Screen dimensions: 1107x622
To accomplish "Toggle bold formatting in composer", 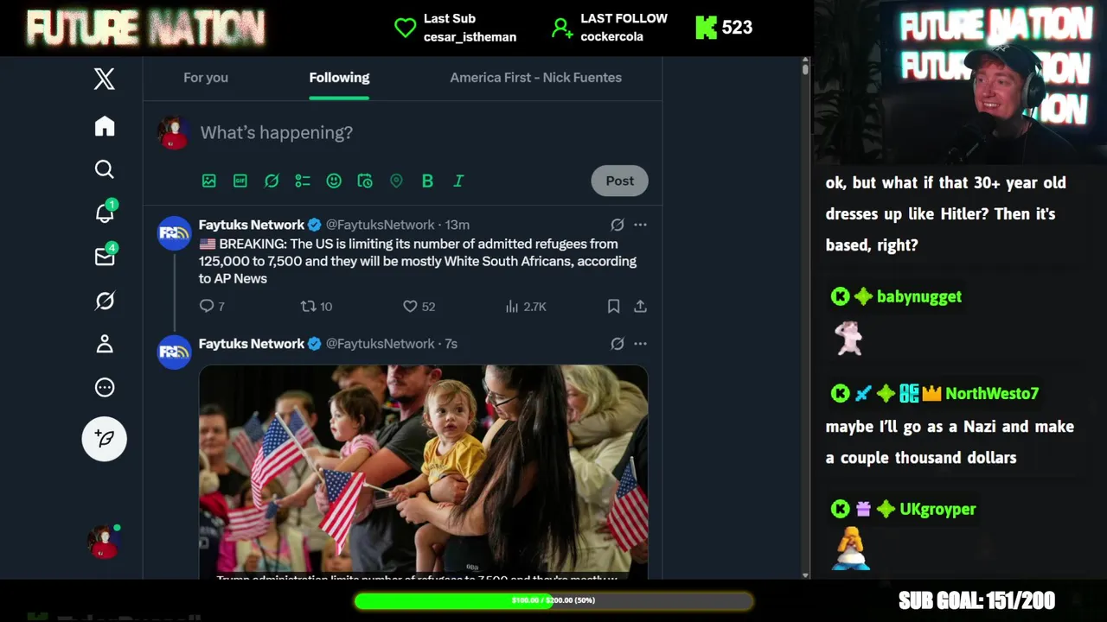I will pos(427,181).
